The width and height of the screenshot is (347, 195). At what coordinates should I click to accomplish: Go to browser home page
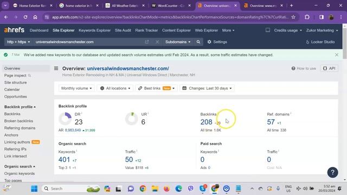pos(35,17)
